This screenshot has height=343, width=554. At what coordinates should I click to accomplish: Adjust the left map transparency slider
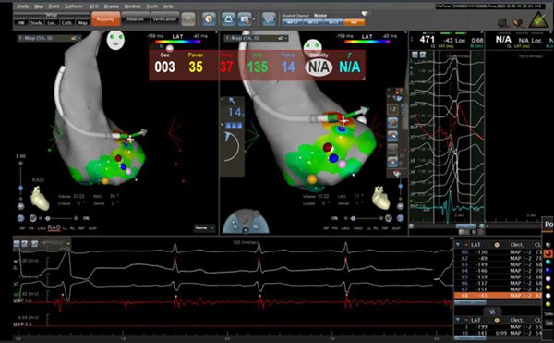61,218
